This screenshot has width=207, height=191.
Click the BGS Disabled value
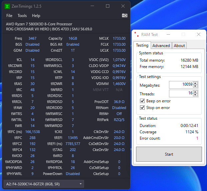32,44
